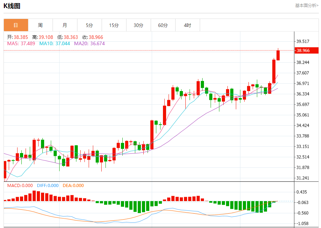Choose the 60分 interval tab

pyautogui.click(x=163, y=25)
